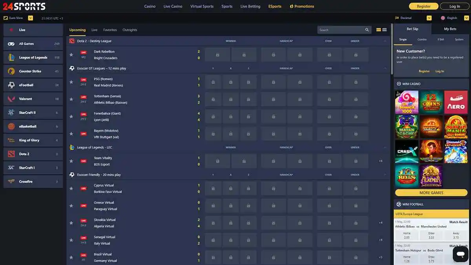Open the Virtual Sports menu
Viewport: 471px width, 265px height.
coord(202,6)
